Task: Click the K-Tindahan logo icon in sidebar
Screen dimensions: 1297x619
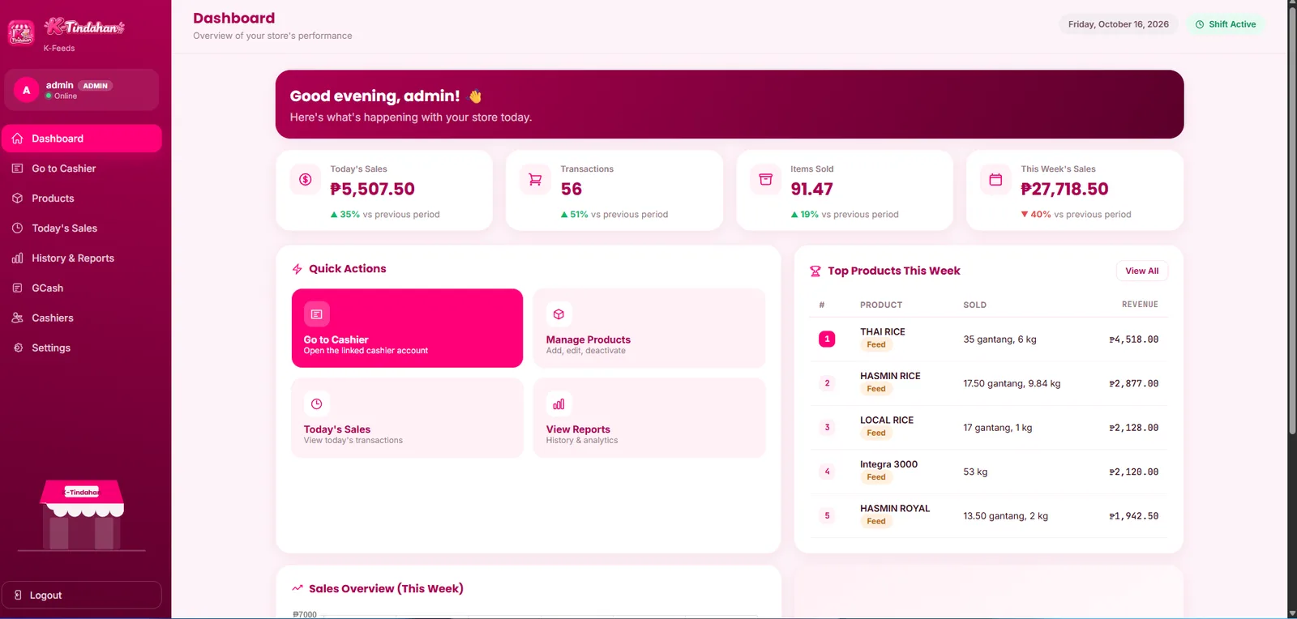Action: (x=21, y=32)
